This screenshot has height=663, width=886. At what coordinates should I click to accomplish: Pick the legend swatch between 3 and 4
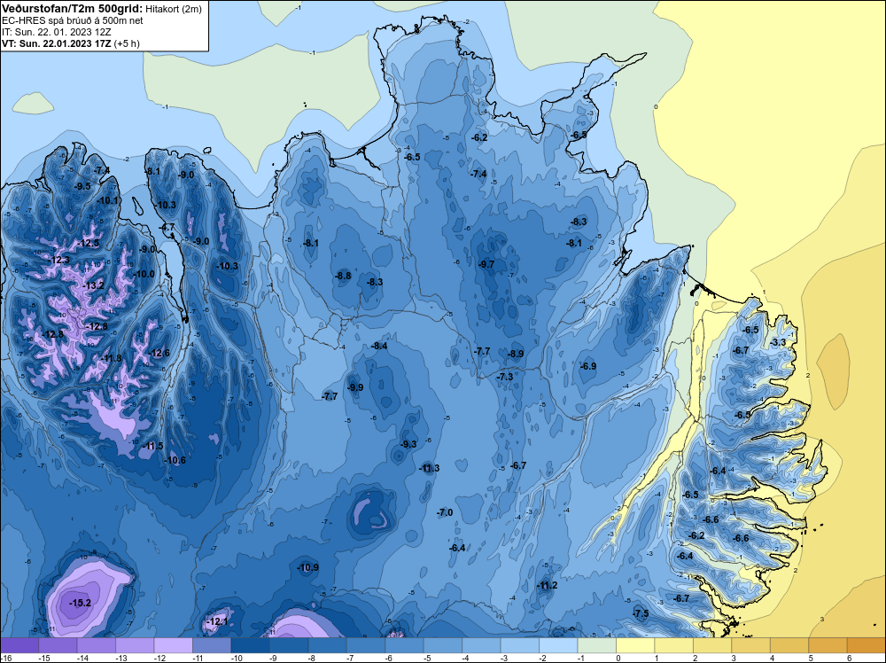point(750,645)
